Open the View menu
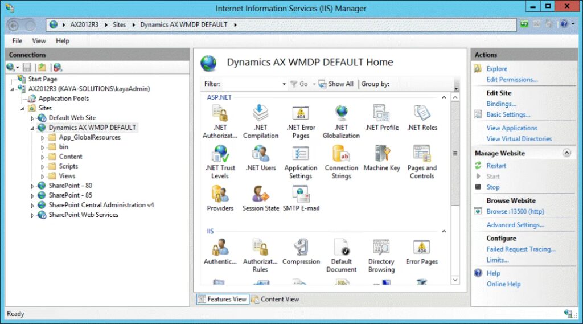This screenshot has width=583, height=324. pyautogui.click(x=39, y=41)
